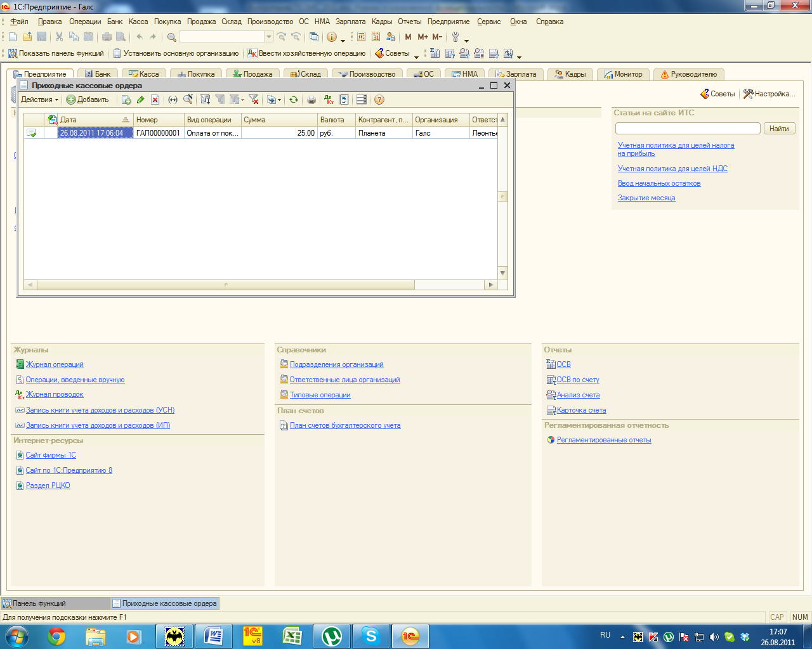Screen dimensions: 812x649
Task: Click the red X Mark for deletion icon
Action: point(155,100)
